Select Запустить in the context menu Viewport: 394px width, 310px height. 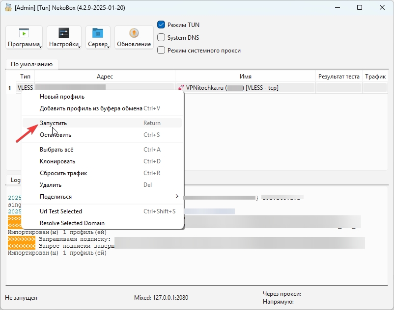tap(53, 123)
